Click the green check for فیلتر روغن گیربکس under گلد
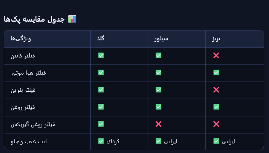269x153 pixels. pos(101,124)
